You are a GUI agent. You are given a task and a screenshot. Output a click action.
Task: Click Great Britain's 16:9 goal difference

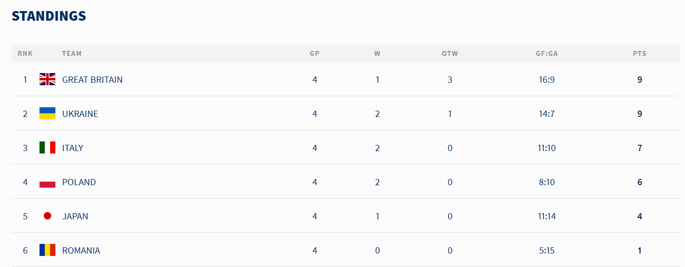[547, 79]
